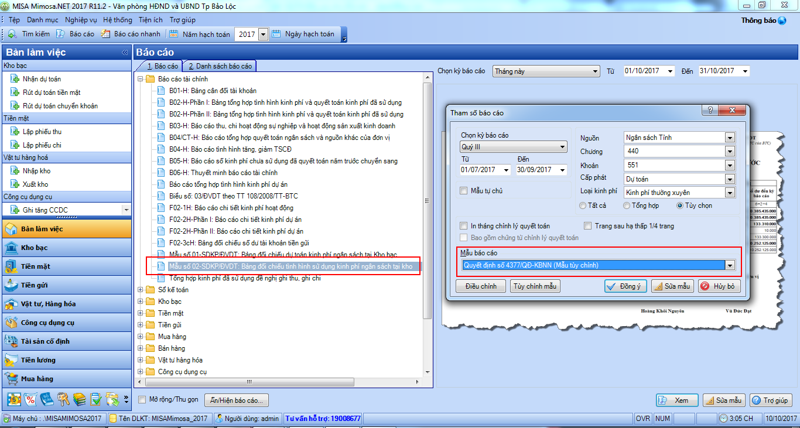Check In tháng chỉnh lý quyết toán

point(464,226)
